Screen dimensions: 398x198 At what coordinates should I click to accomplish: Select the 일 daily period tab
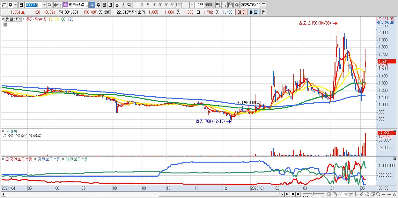[x=92, y=5]
